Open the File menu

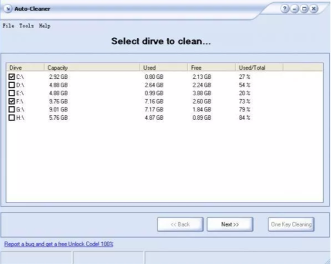click(x=8, y=26)
